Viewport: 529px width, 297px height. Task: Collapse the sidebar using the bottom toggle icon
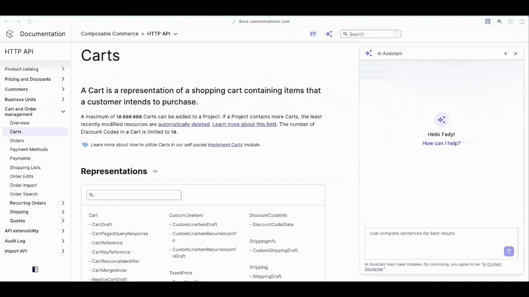pyautogui.click(x=35, y=269)
